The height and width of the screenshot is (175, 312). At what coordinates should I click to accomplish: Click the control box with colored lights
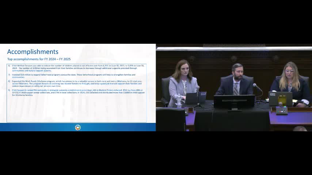coord(282,110)
